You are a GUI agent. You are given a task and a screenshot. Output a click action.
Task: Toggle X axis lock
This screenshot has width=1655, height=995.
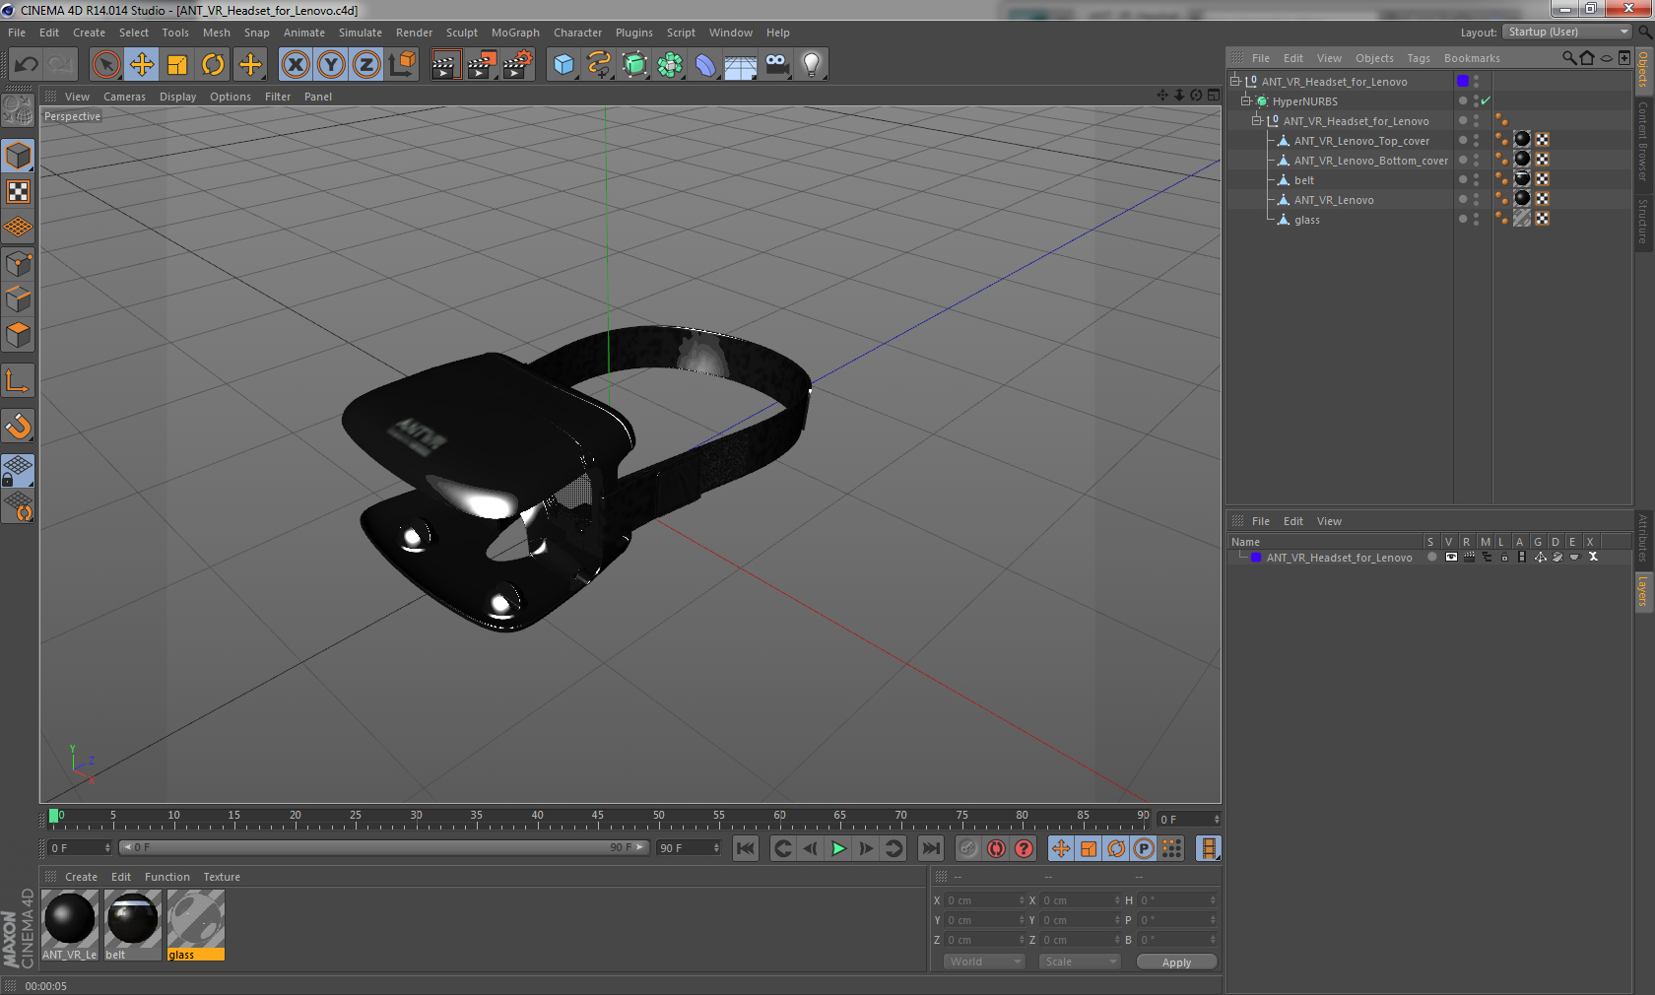pos(295,65)
